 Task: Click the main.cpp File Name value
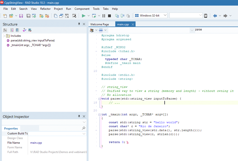(x=36, y=143)
